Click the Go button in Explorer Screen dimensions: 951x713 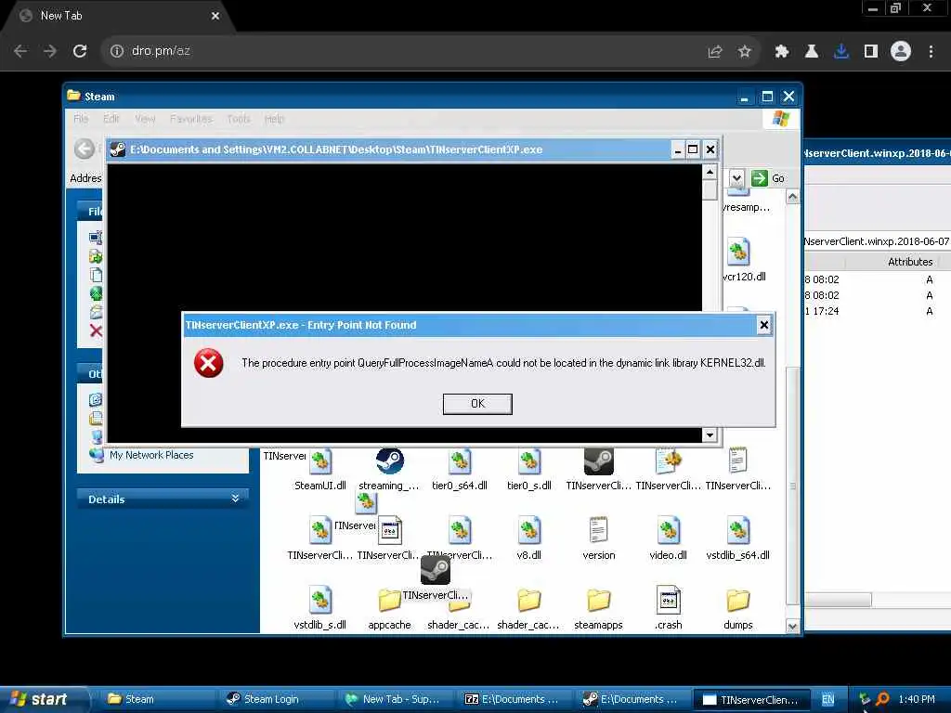tap(768, 178)
